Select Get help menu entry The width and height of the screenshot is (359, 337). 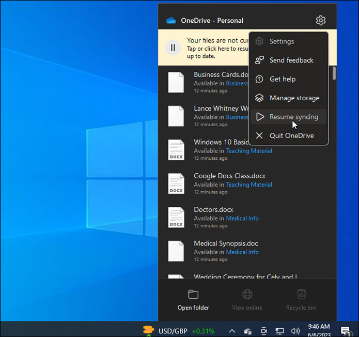point(282,79)
